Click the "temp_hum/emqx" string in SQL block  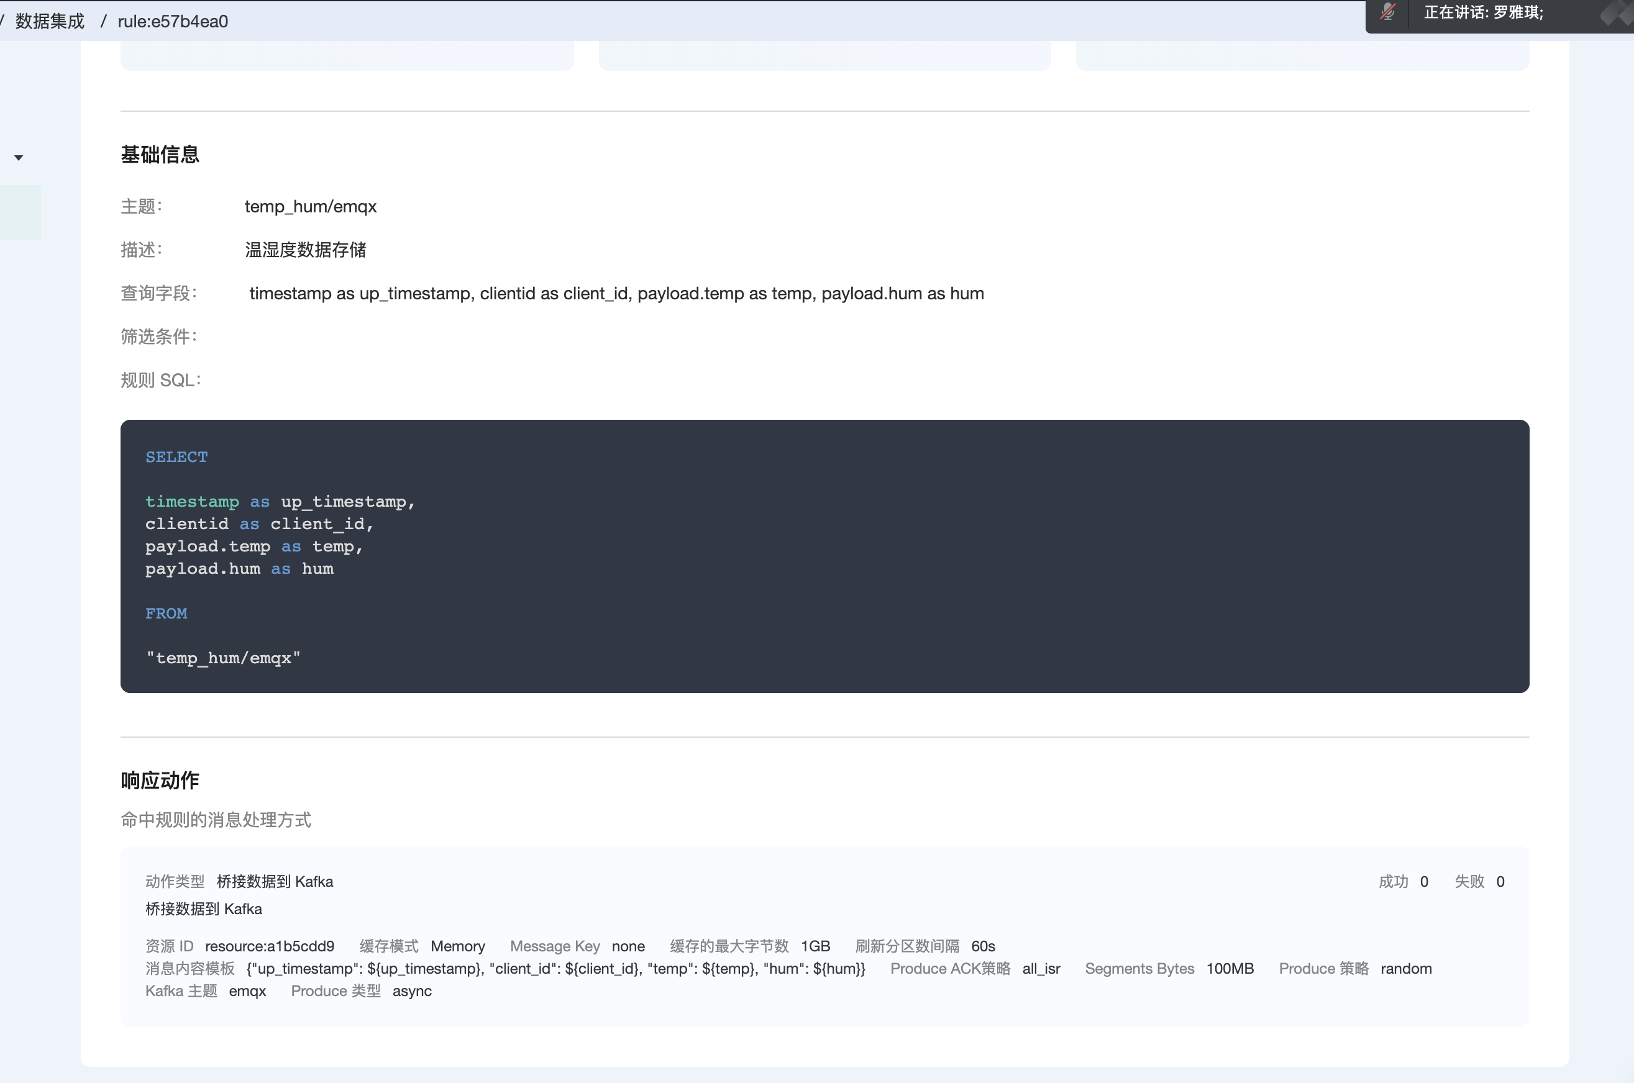point(222,658)
